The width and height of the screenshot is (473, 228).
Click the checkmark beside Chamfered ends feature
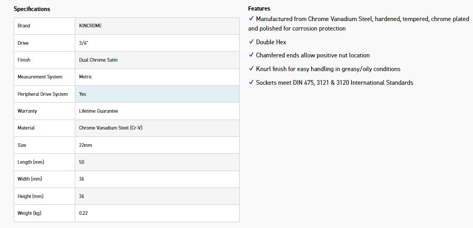click(251, 55)
